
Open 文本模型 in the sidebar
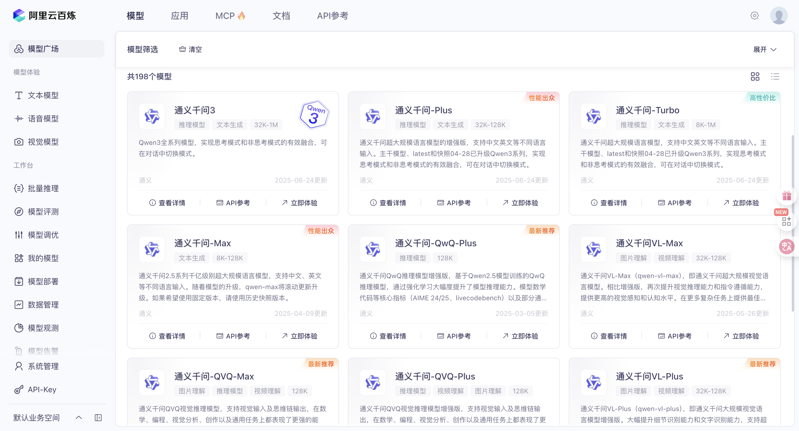tap(56, 95)
